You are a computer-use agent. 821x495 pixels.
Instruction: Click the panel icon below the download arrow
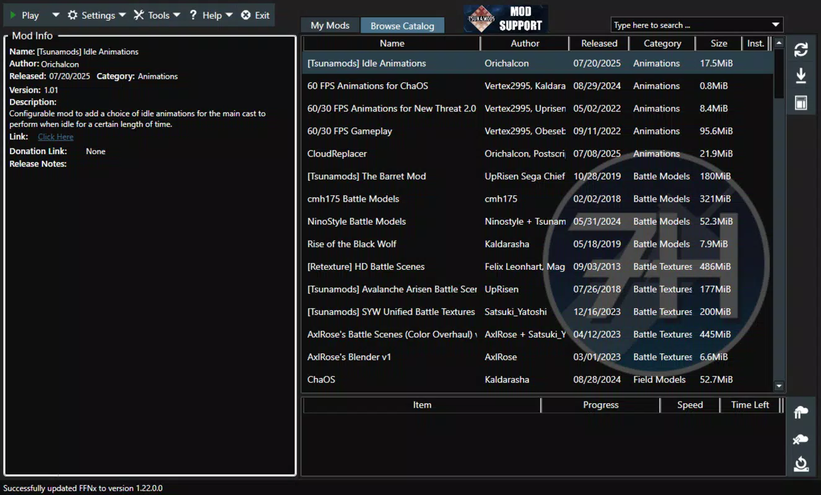pos(801,103)
